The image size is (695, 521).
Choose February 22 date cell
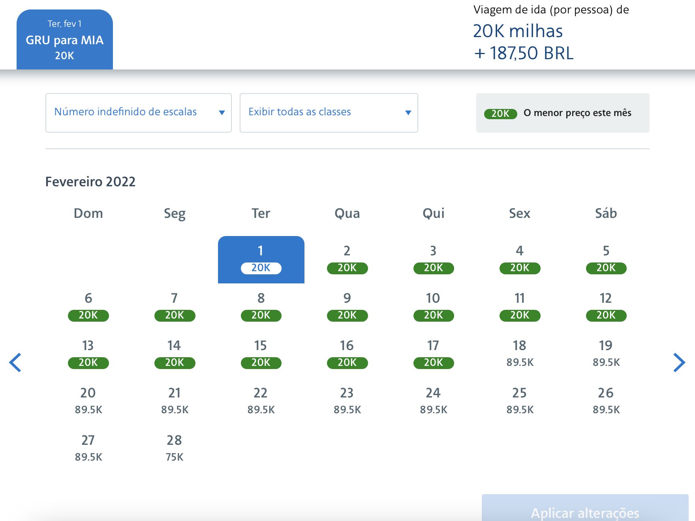[x=261, y=402]
